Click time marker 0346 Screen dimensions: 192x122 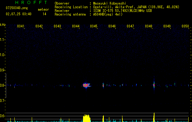tap(112, 26)
